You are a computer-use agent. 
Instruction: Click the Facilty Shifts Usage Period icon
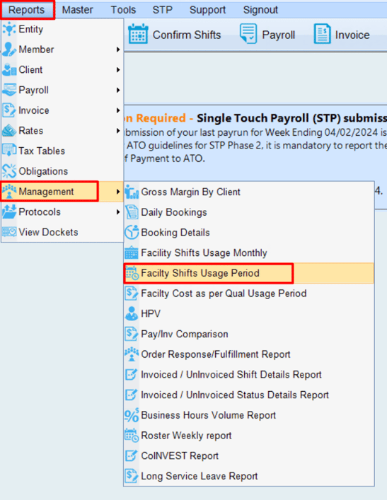pos(132,273)
